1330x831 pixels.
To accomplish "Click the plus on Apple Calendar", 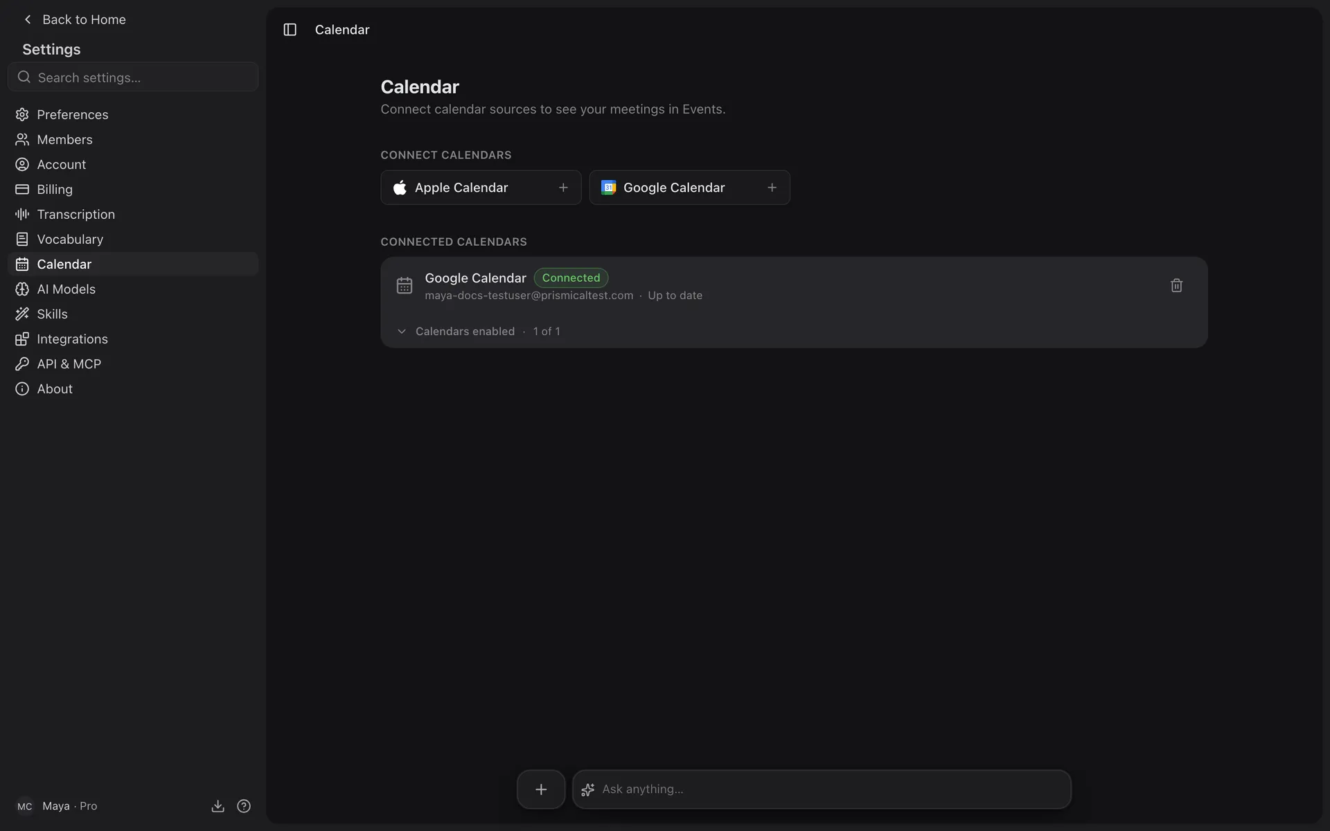I will 563,188.
